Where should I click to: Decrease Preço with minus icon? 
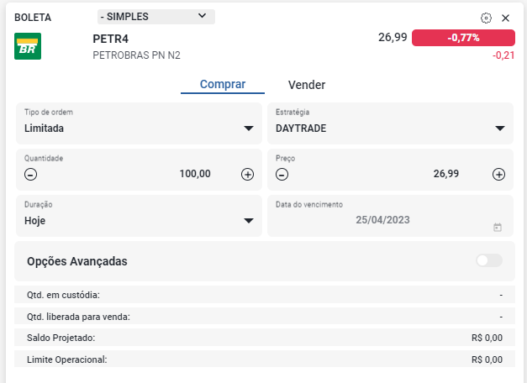(x=282, y=175)
